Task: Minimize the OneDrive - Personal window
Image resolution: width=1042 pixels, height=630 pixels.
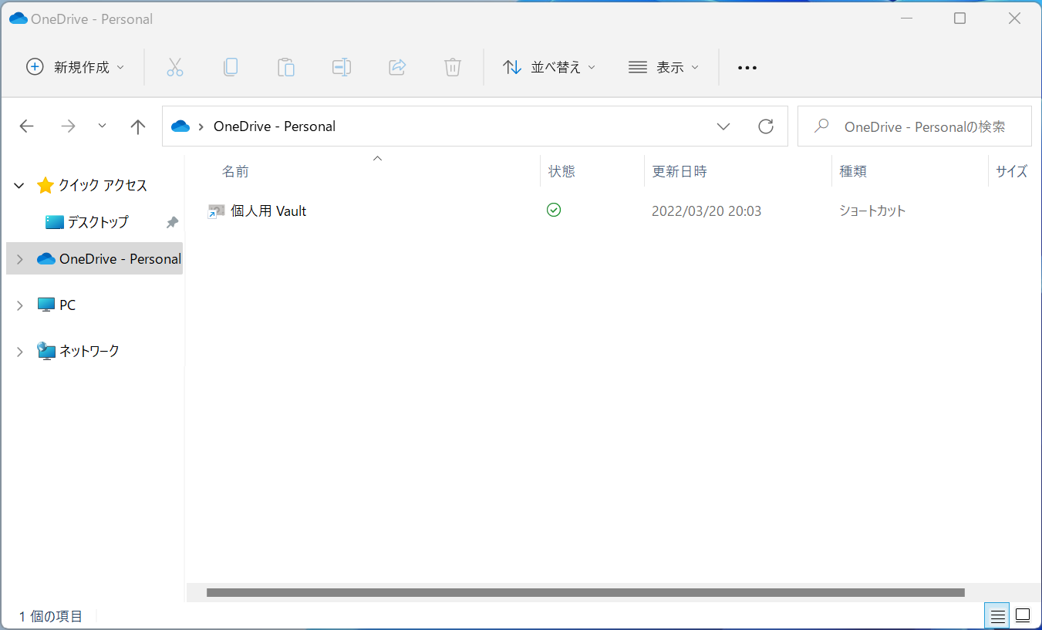Action: 905,19
